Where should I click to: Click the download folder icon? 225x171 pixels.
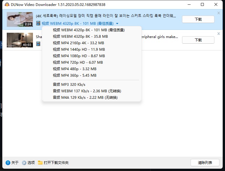click(x=40, y=163)
